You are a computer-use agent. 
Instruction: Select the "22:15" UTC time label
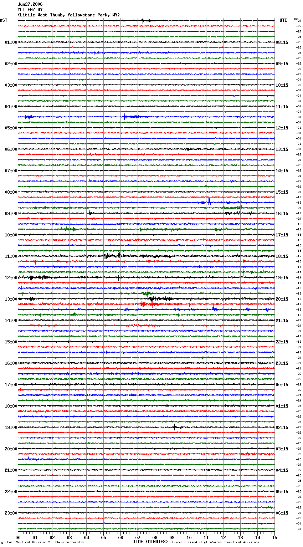[x=282, y=342]
